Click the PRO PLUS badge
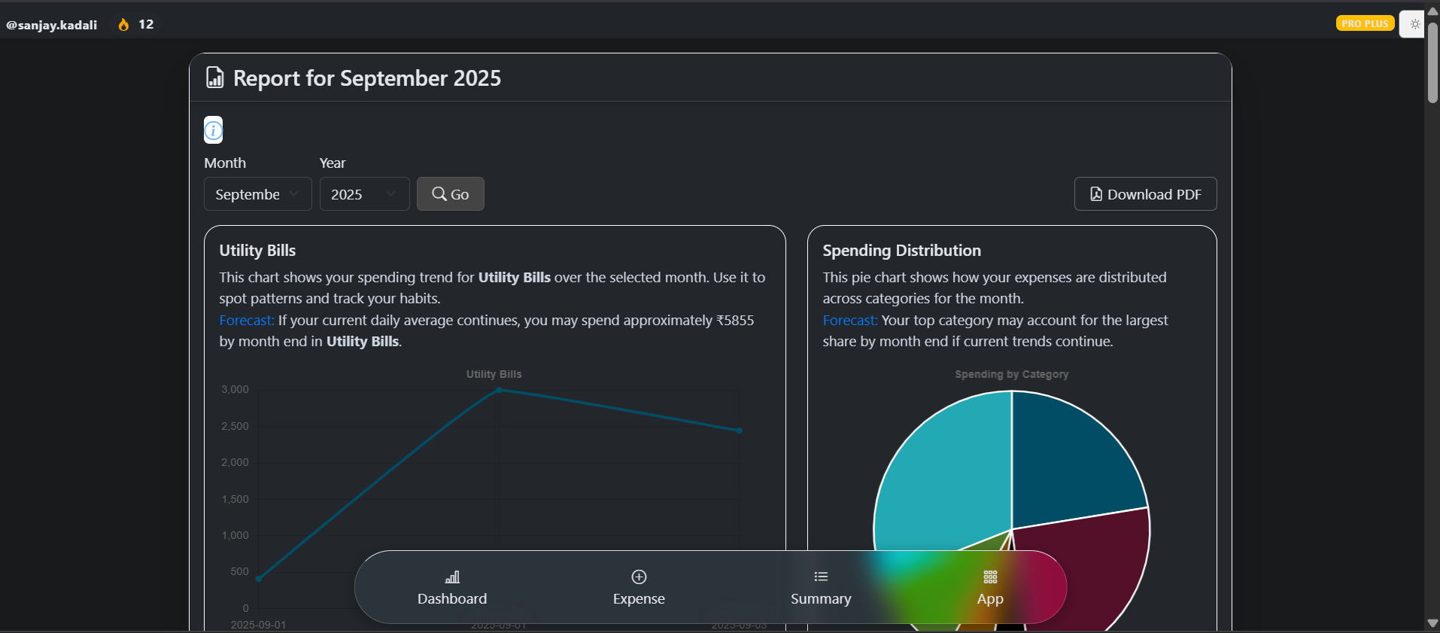Image resolution: width=1440 pixels, height=633 pixels. [x=1365, y=23]
